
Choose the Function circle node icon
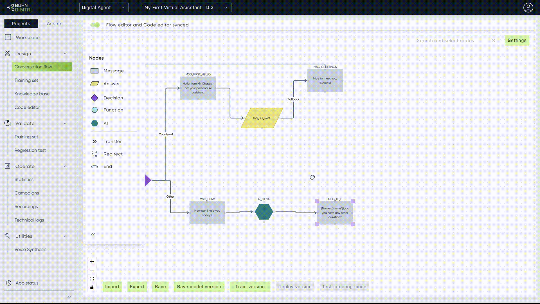point(94,110)
